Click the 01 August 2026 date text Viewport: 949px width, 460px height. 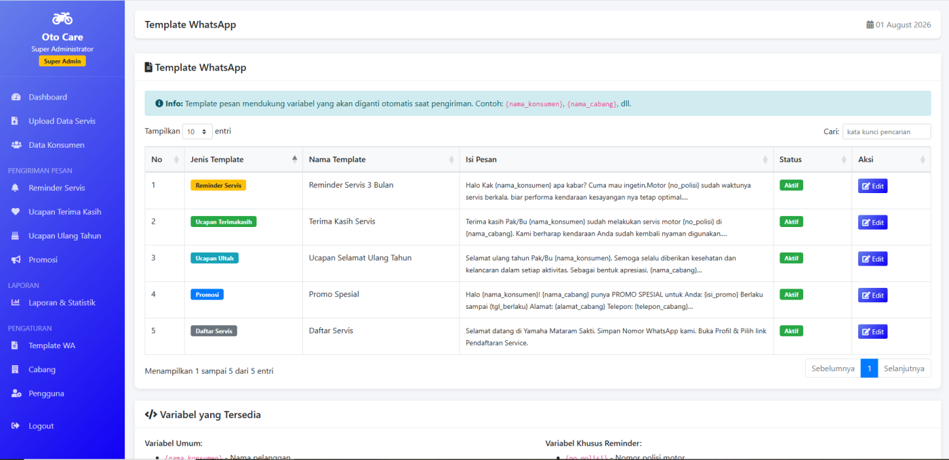click(x=903, y=25)
